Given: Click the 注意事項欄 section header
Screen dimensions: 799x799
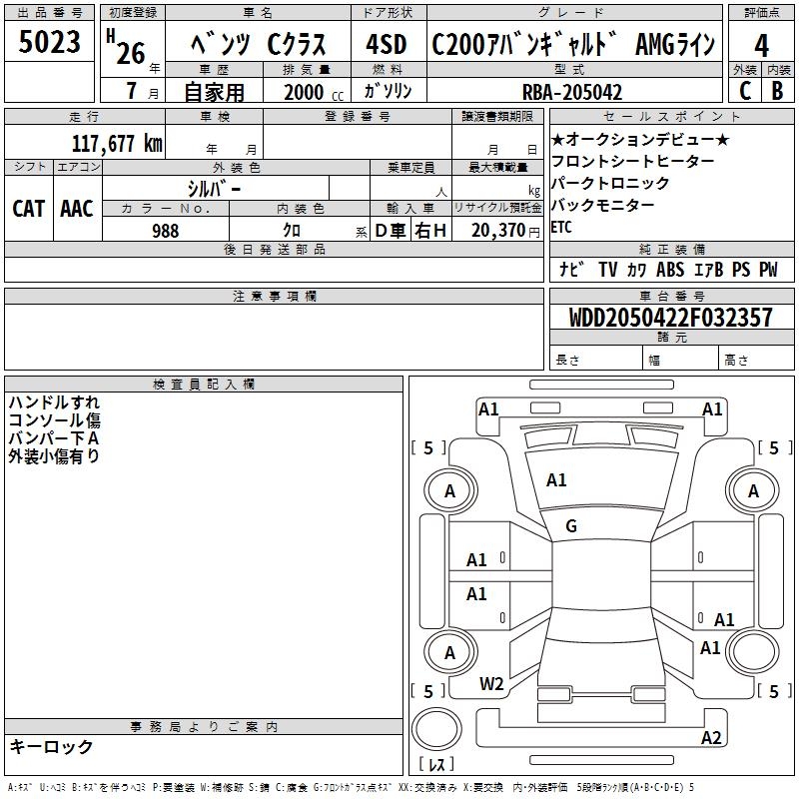Looking at the screenshot, I should pyautogui.click(x=274, y=296).
